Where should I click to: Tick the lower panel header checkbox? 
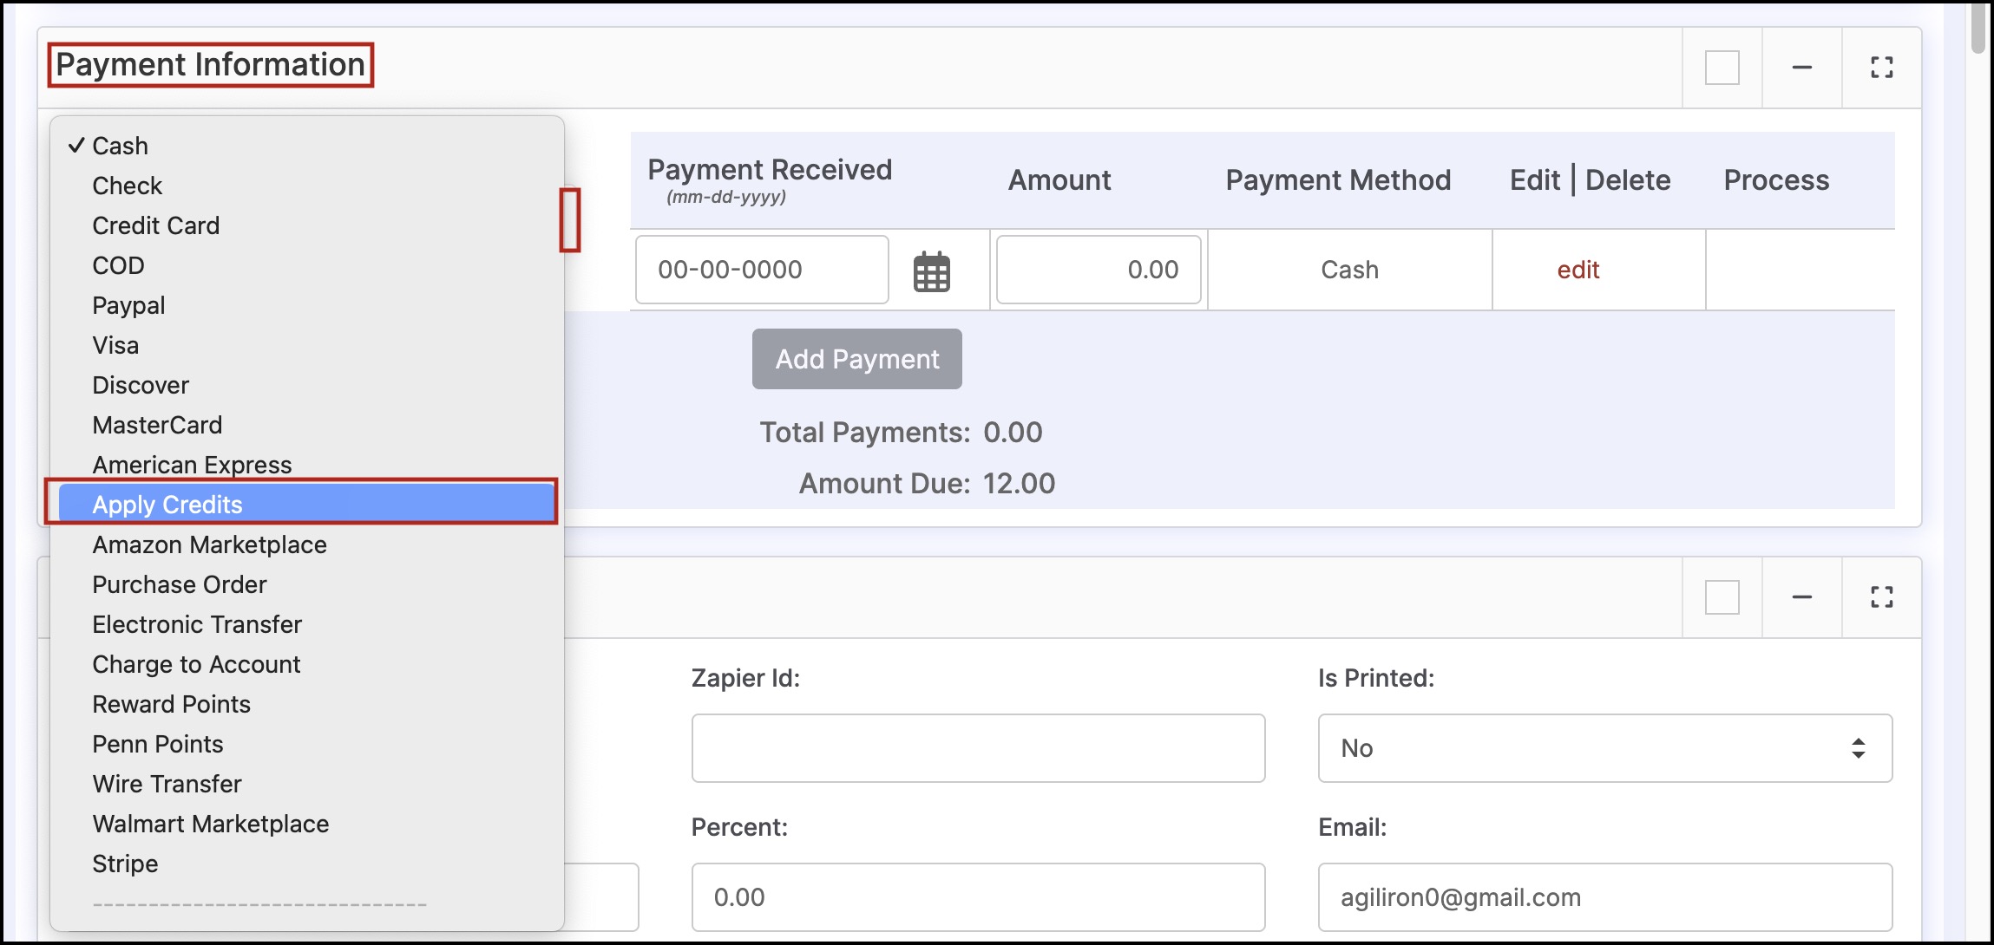click(1722, 597)
